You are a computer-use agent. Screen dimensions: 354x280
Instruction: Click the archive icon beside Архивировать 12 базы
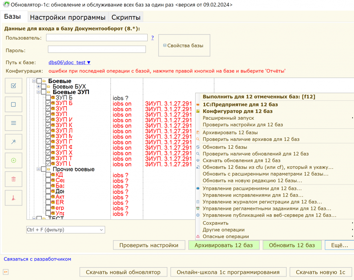pos(198,133)
